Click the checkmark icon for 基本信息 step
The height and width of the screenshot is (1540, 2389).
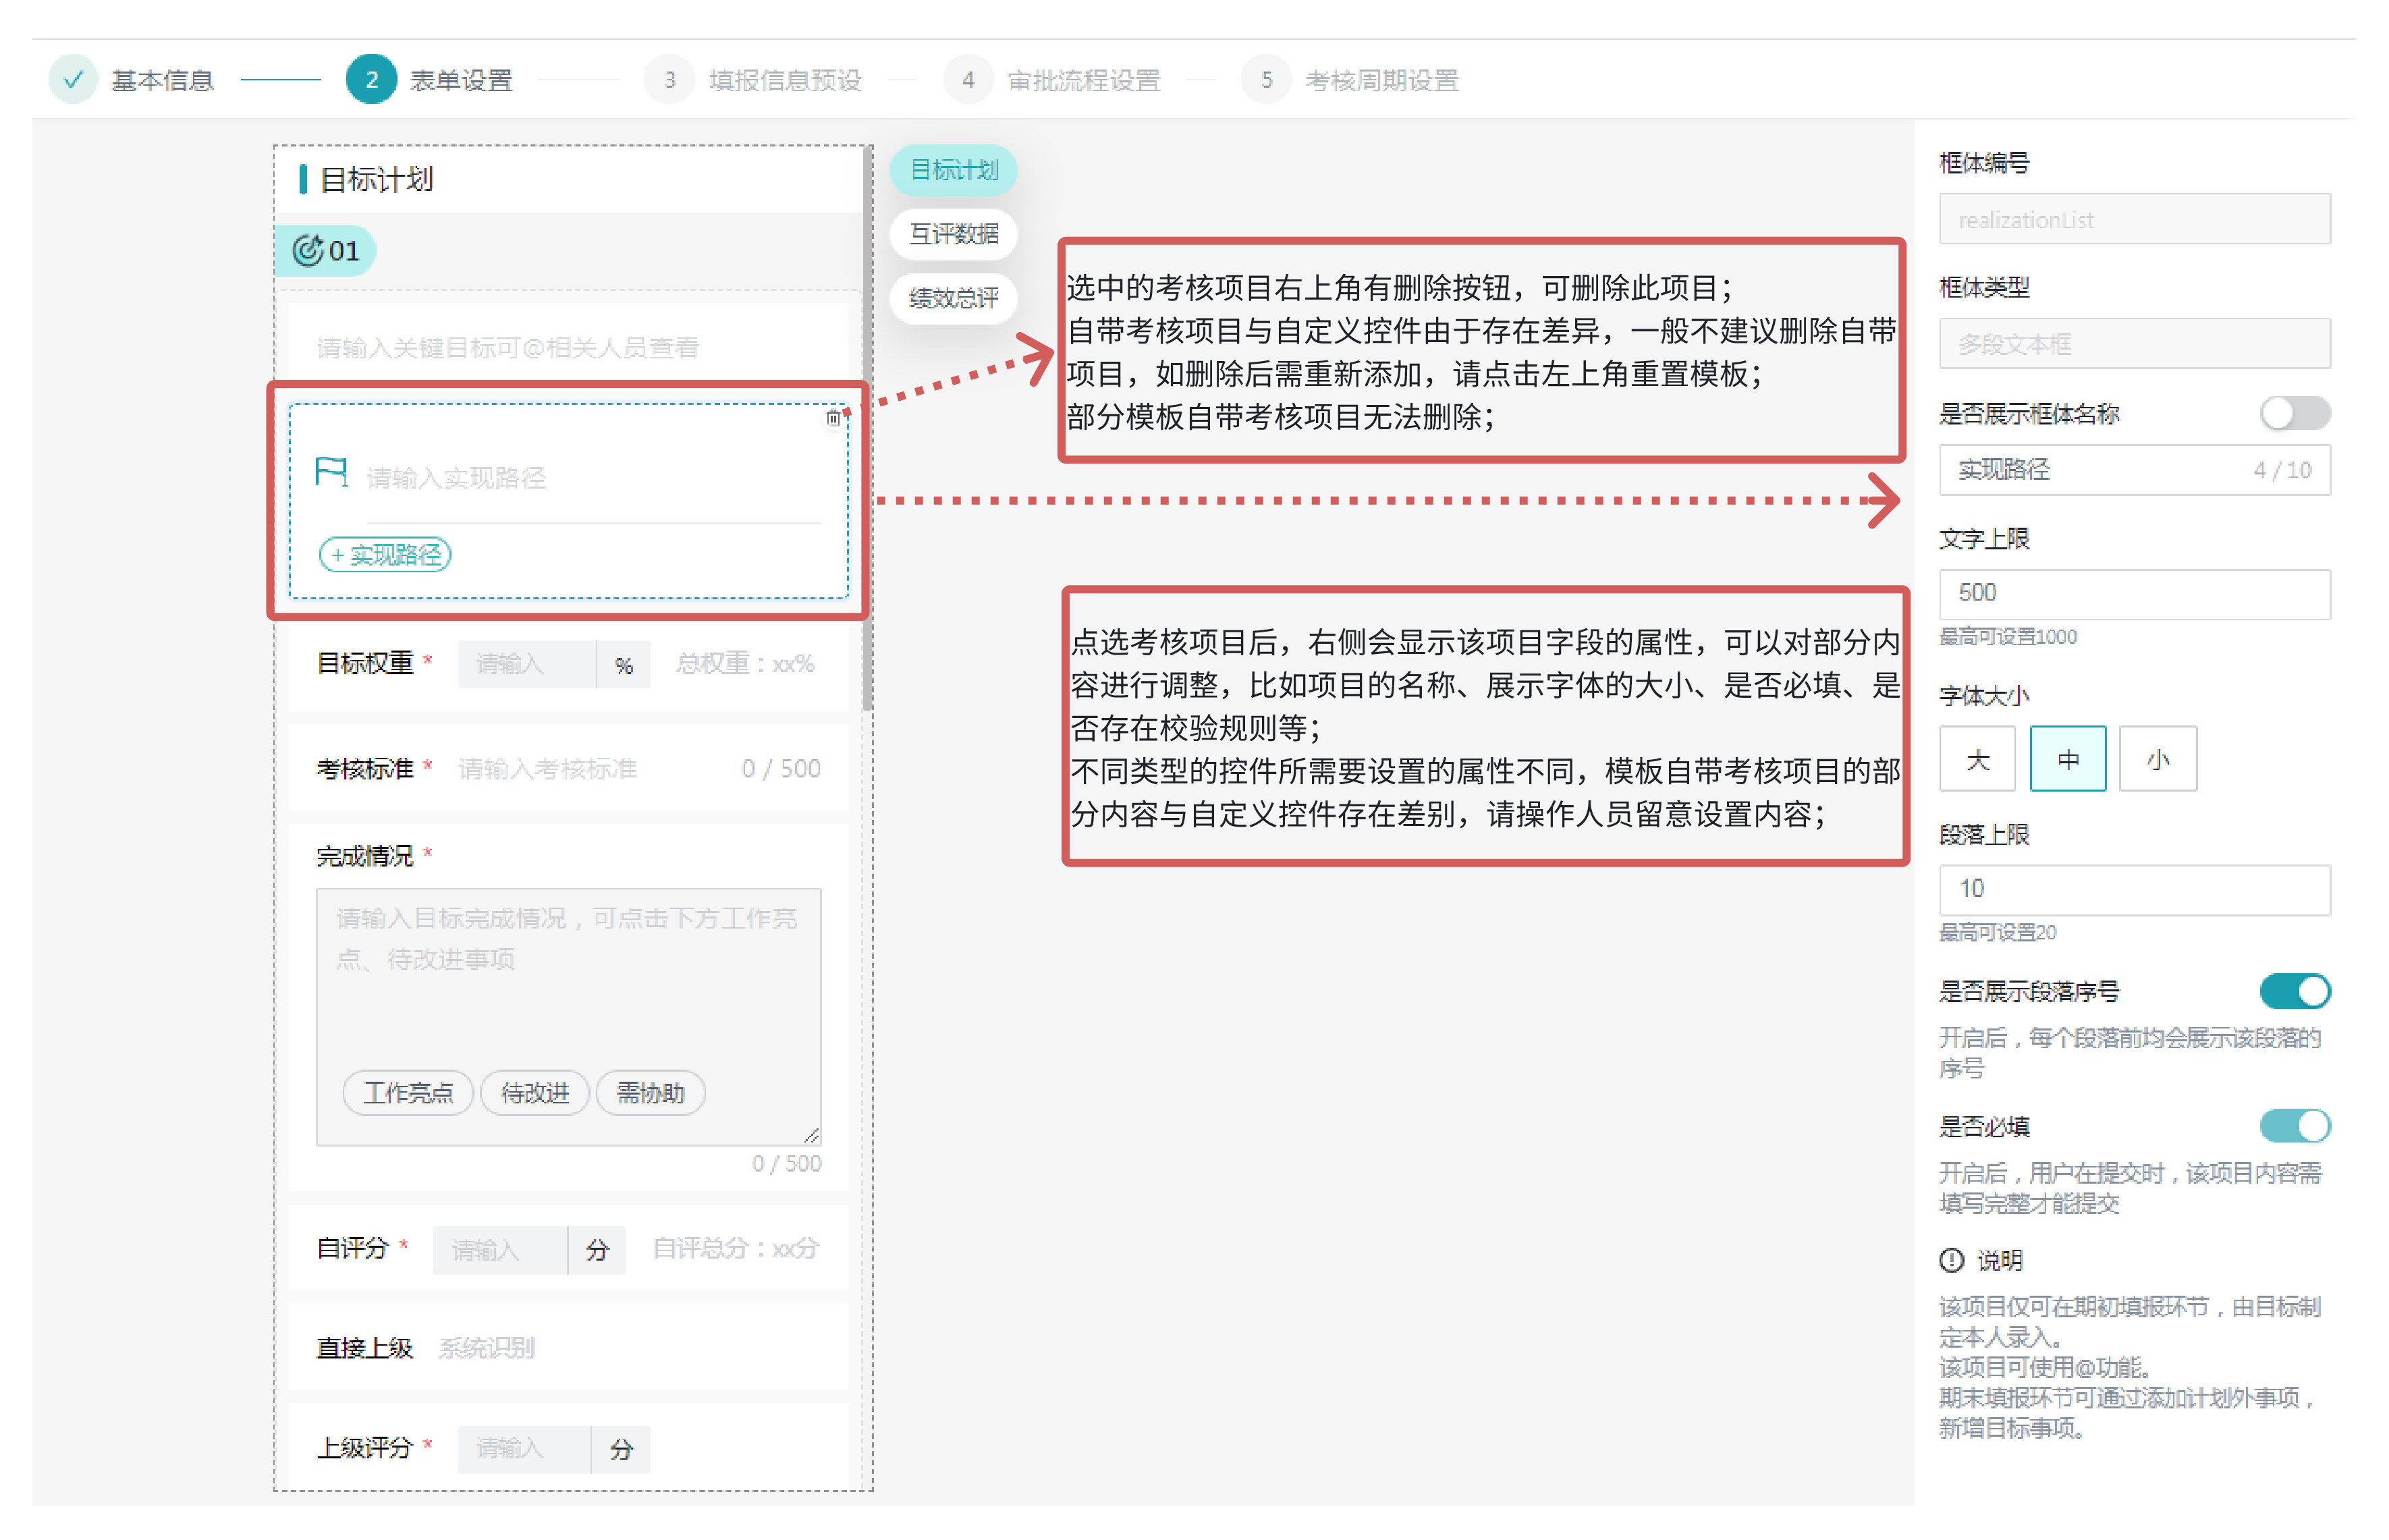point(73,80)
